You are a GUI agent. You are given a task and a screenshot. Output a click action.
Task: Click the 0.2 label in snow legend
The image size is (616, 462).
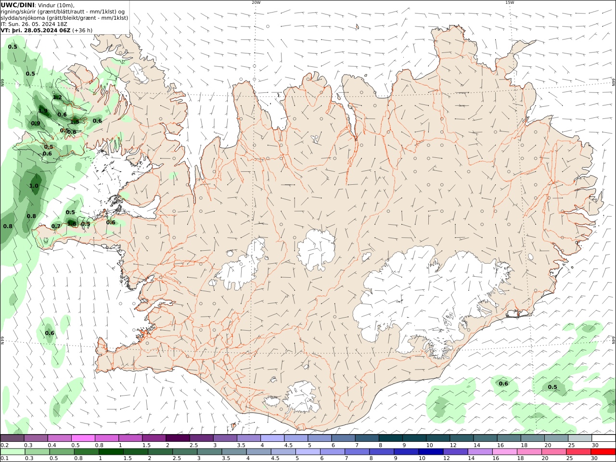pos(4,445)
